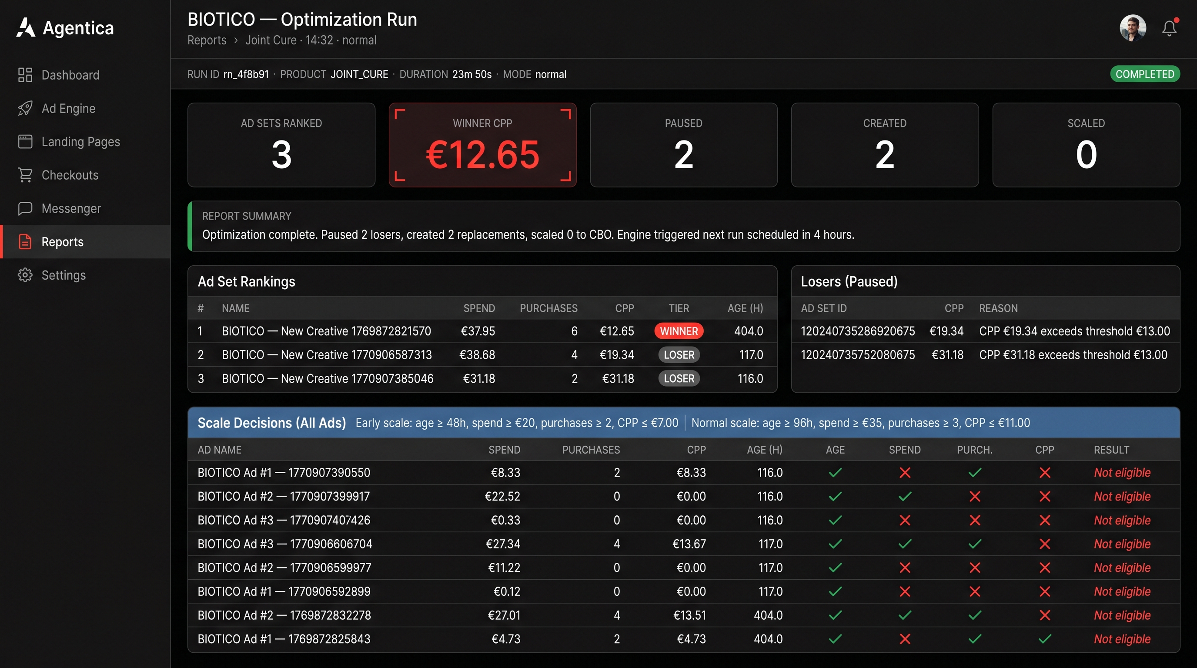
Task: Open Dashboard via its grid icon
Action: point(25,75)
